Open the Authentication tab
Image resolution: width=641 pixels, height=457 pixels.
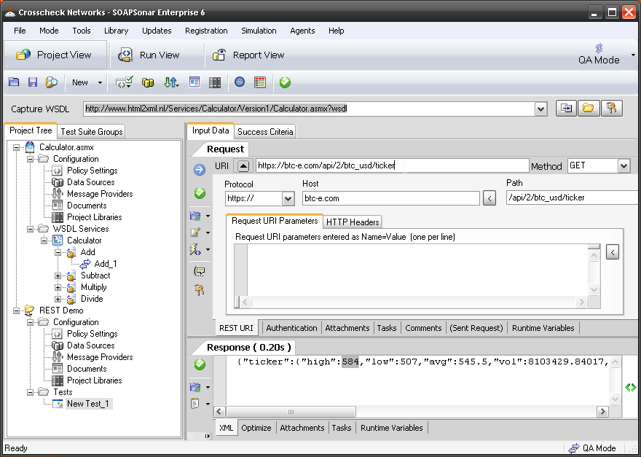(291, 328)
